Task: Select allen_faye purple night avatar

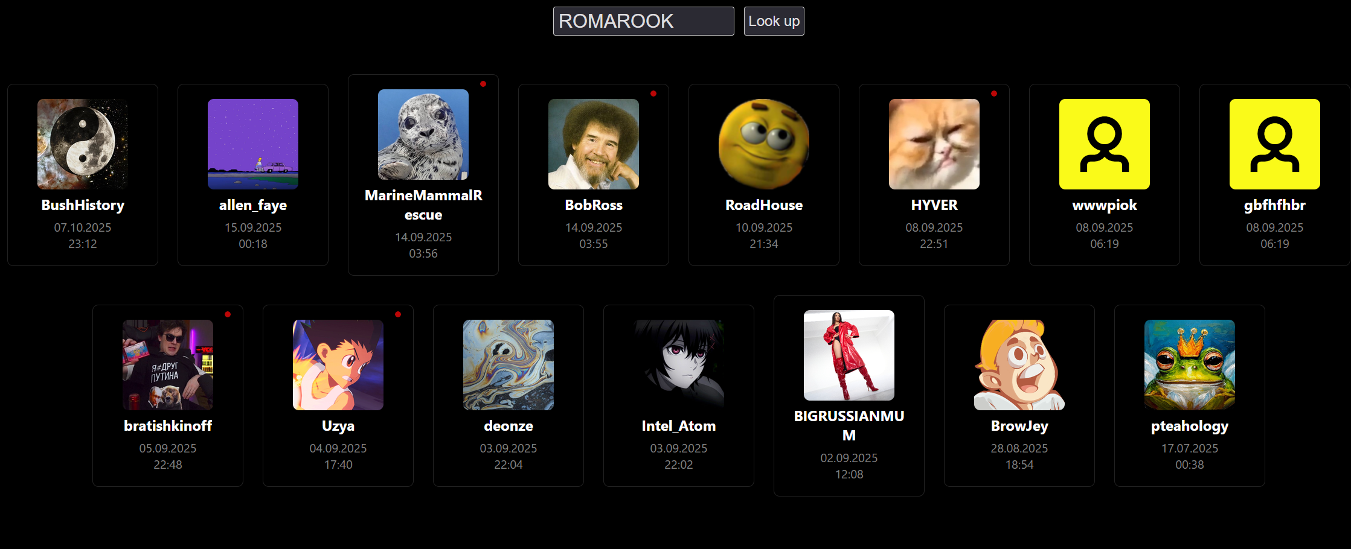Action: [253, 144]
